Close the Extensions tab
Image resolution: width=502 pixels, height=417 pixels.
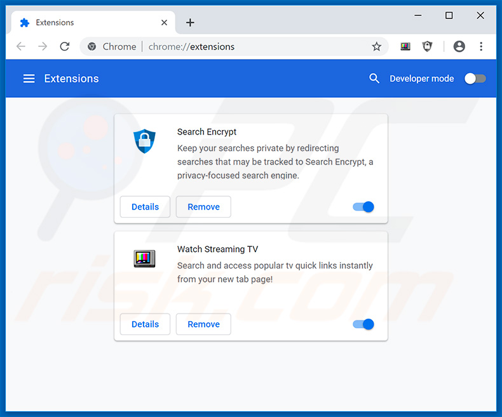pos(164,23)
